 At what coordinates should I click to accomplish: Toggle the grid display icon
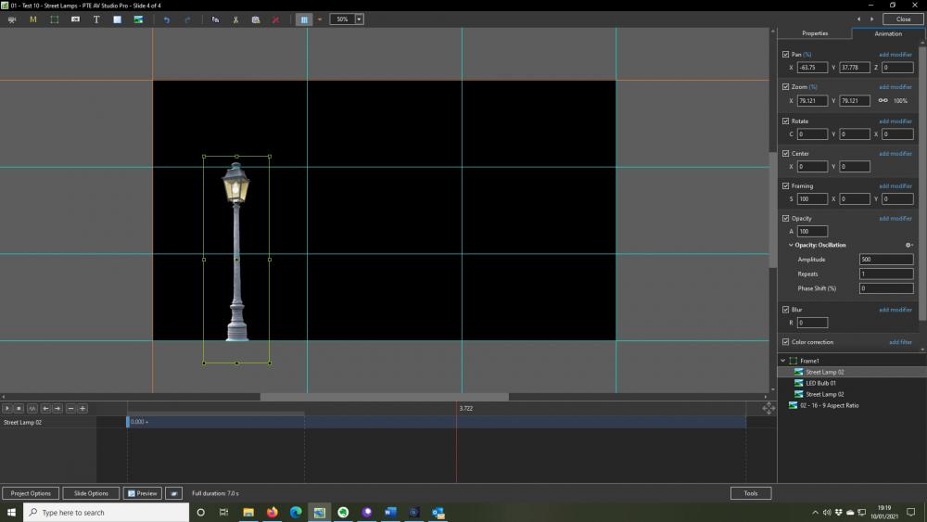(x=304, y=19)
